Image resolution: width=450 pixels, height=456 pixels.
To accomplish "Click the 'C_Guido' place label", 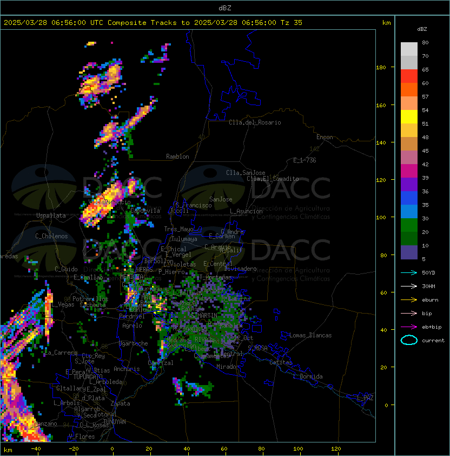I will 66,269.
